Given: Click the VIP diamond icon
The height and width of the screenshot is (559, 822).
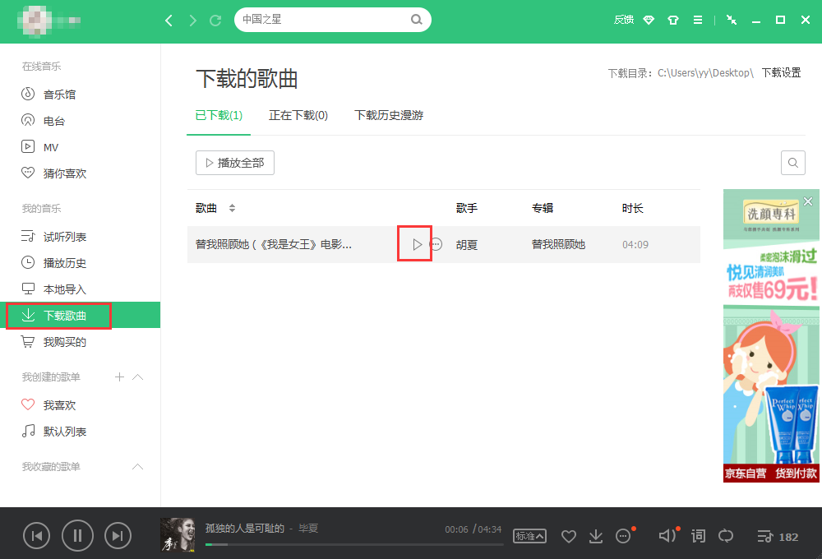Looking at the screenshot, I should pyautogui.click(x=649, y=21).
